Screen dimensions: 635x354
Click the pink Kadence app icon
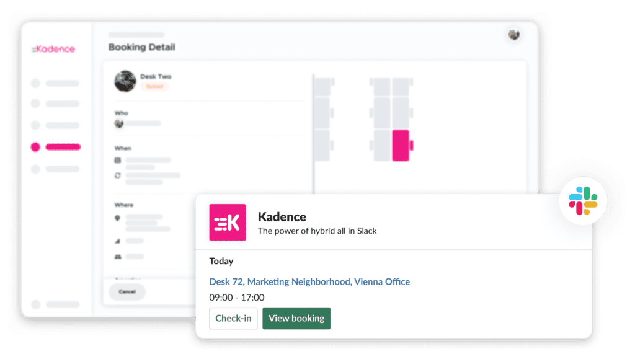pyautogui.click(x=228, y=223)
